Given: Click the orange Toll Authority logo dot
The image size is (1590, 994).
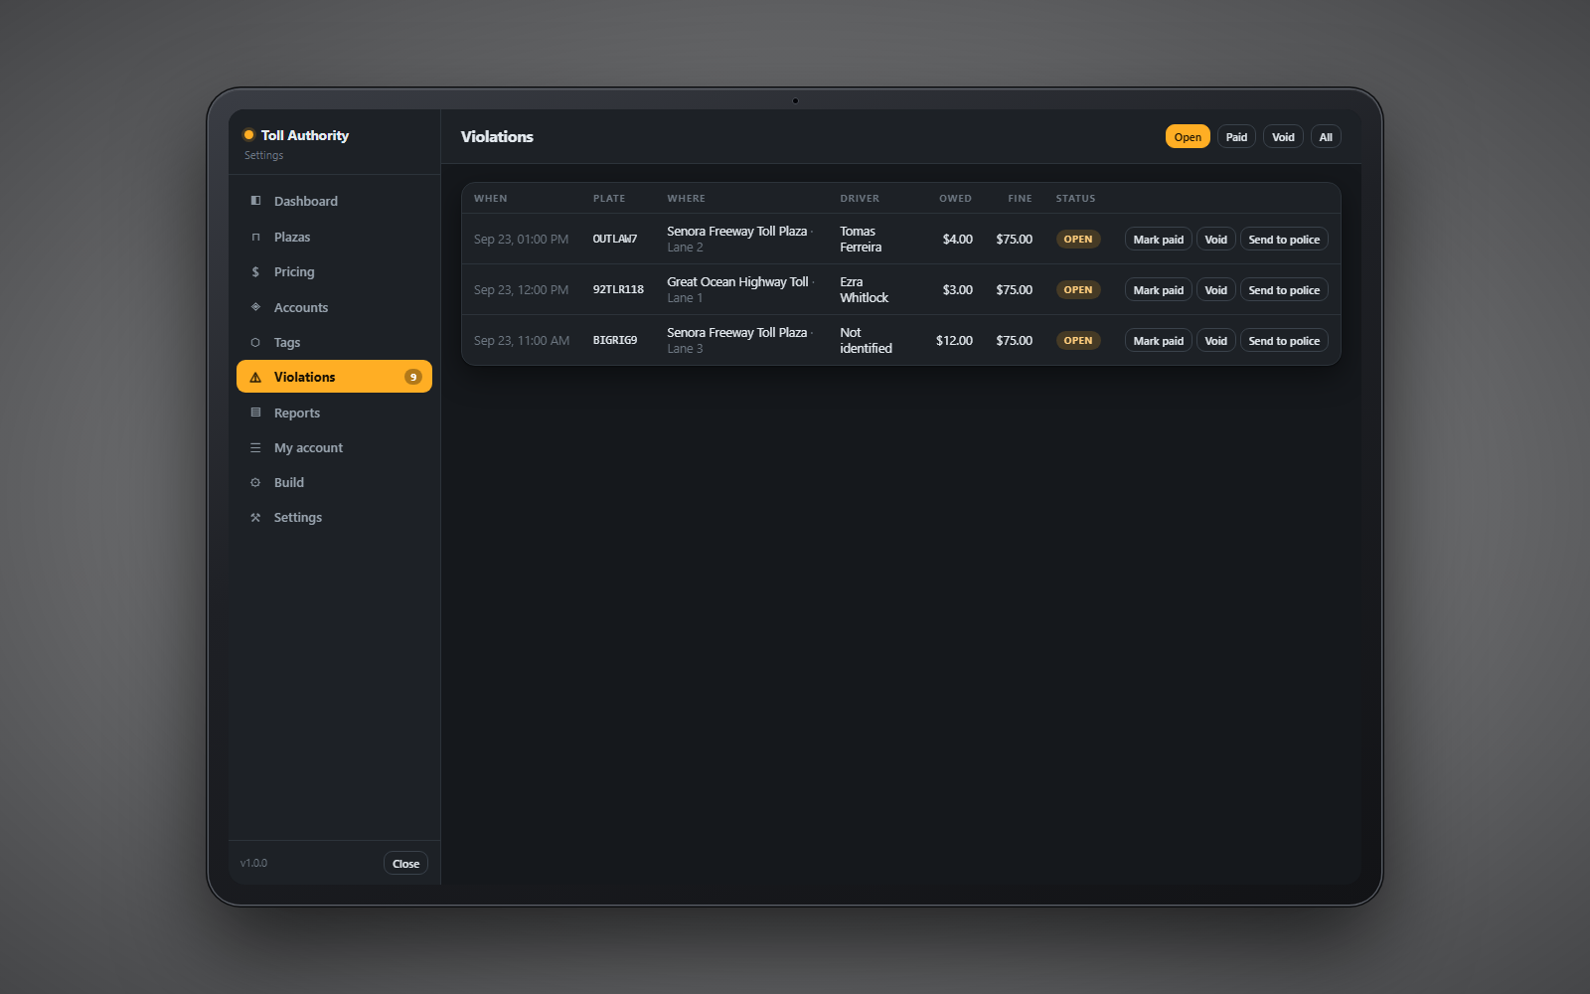Looking at the screenshot, I should 248,135.
